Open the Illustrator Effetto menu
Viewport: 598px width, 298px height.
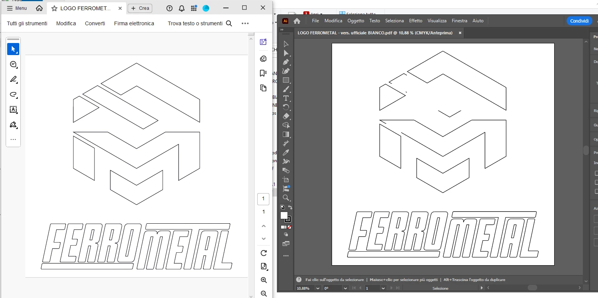click(x=416, y=21)
